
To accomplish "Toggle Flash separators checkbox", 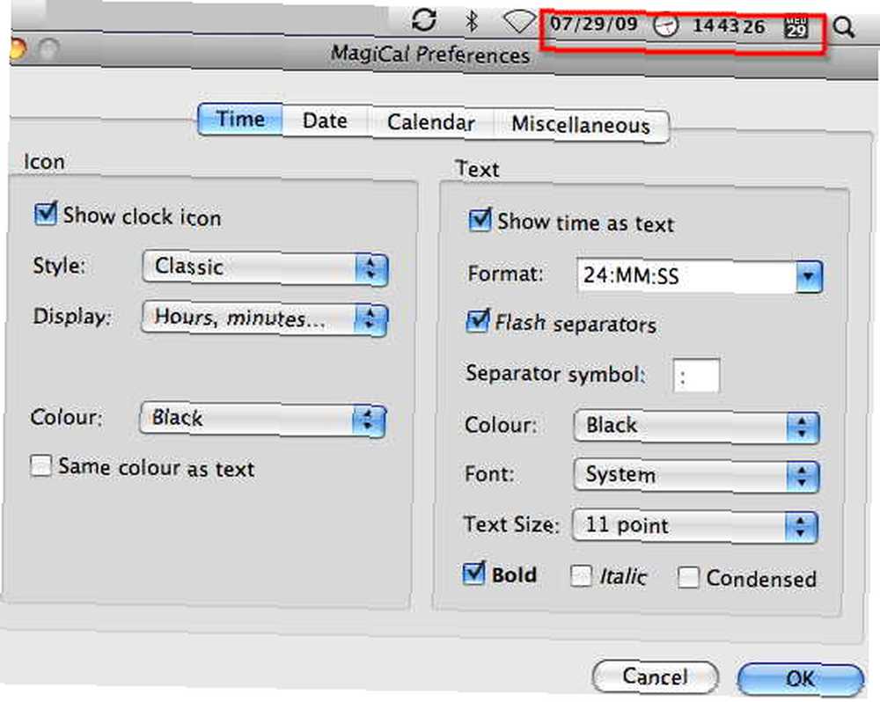I will pyautogui.click(x=478, y=322).
